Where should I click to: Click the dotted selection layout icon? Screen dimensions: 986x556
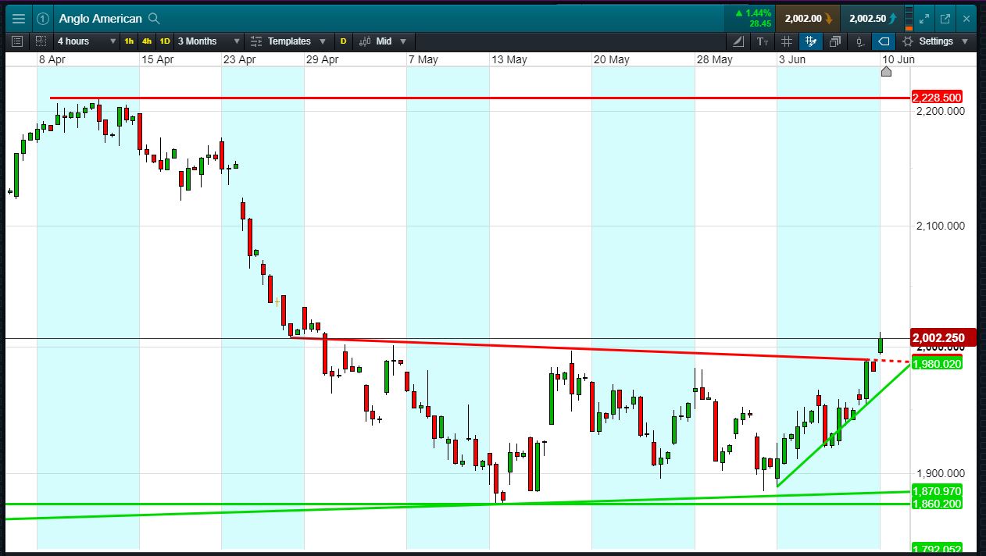[x=41, y=41]
